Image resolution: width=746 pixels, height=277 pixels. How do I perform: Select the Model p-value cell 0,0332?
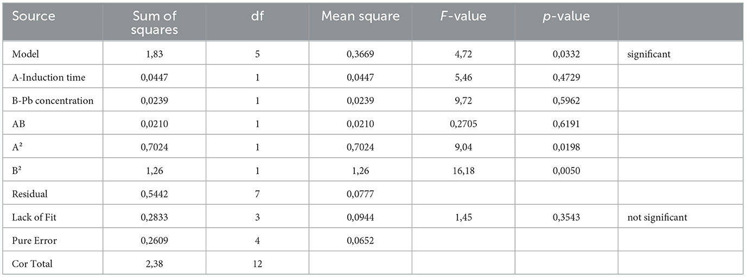(566, 54)
